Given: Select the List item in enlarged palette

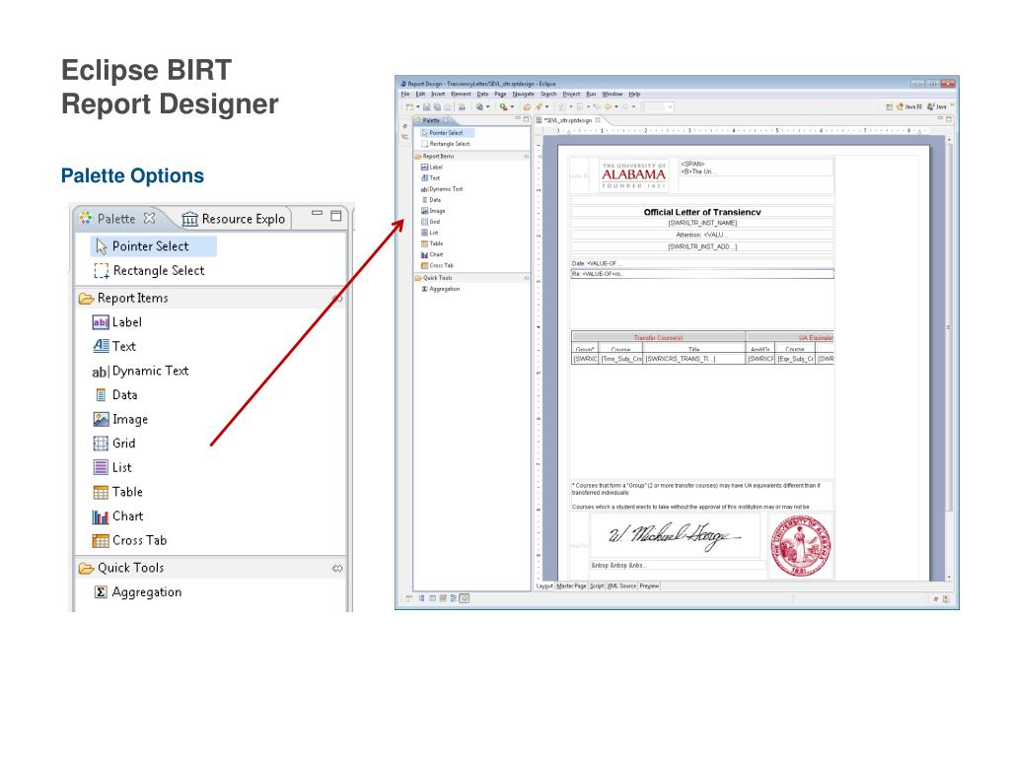Looking at the screenshot, I should click(x=112, y=467).
